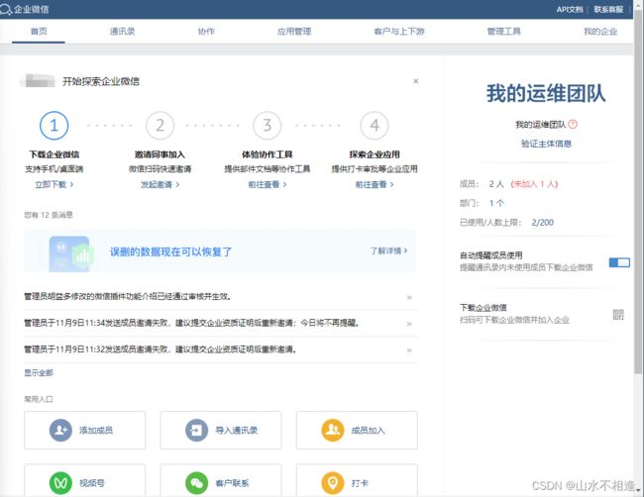The height and width of the screenshot is (497, 644).
Task: Click the 我的运维团队 large title
Action: [x=546, y=94]
